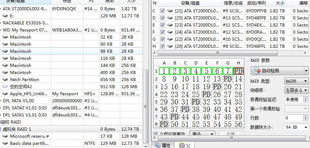Open the 块顺序 block order dropdown
This screenshot has width=310, height=148.
coord(296,90)
